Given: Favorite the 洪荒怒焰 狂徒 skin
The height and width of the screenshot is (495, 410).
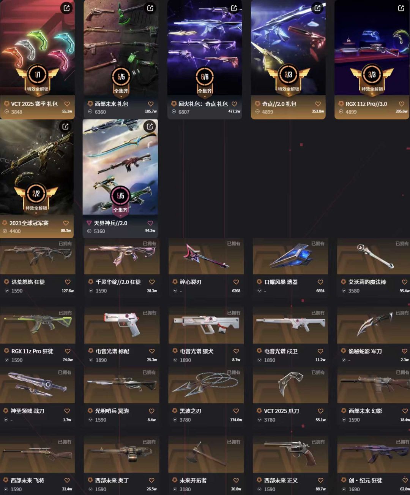Looking at the screenshot, I should point(68,282).
